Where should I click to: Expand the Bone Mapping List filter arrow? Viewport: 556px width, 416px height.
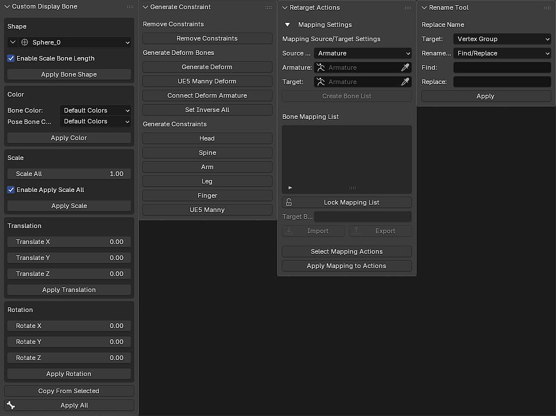coord(290,187)
